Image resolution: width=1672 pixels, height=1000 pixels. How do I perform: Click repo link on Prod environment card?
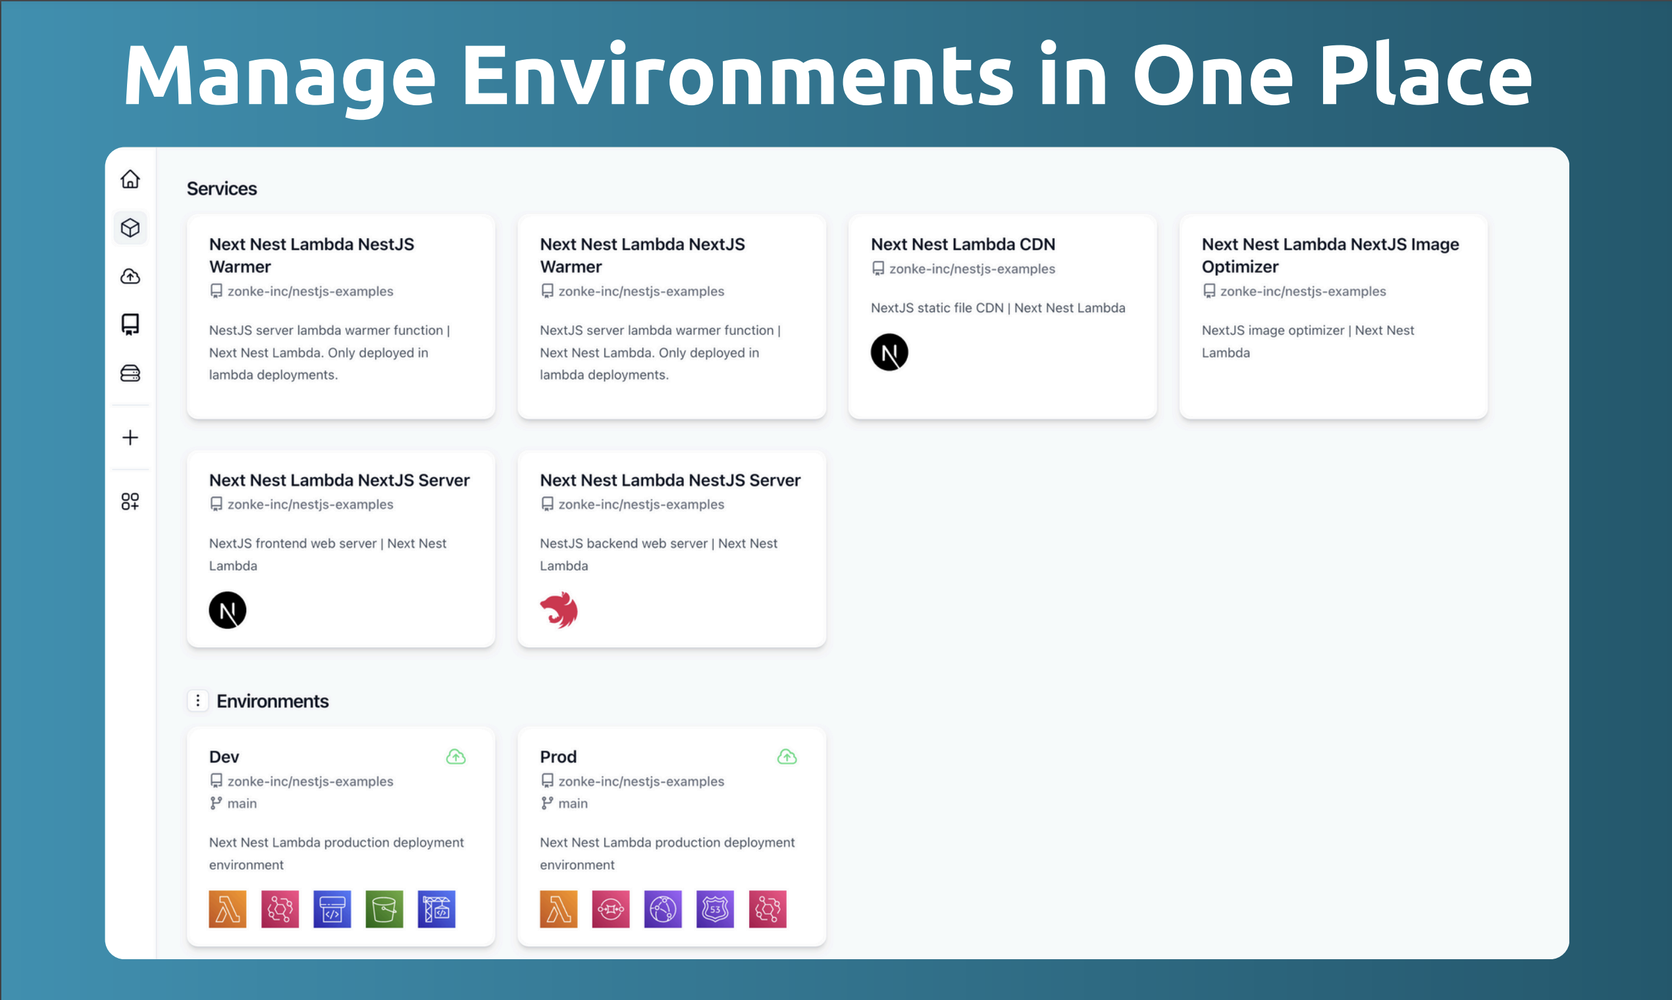click(641, 781)
